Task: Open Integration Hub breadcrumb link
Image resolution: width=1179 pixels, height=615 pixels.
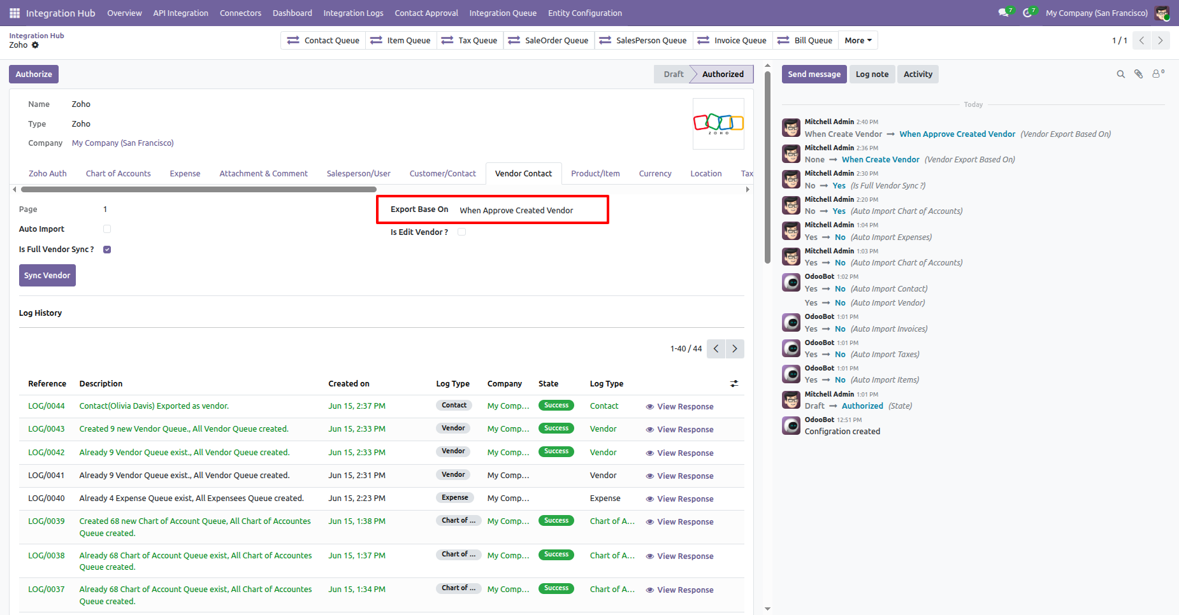Action: point(36,36)
